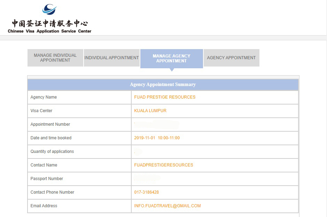The image size is (327, 217).
Task: Select the FUAD PRESTIGE RESOURCES agency name value
Action: click(165, 97)
